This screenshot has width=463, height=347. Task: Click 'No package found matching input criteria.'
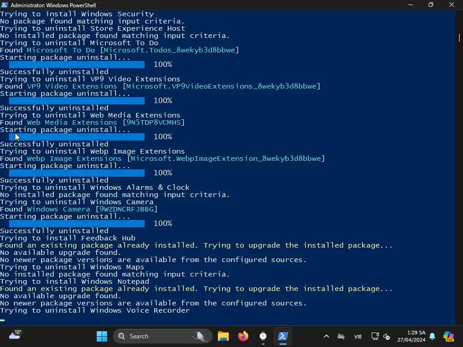pos(92,21)
